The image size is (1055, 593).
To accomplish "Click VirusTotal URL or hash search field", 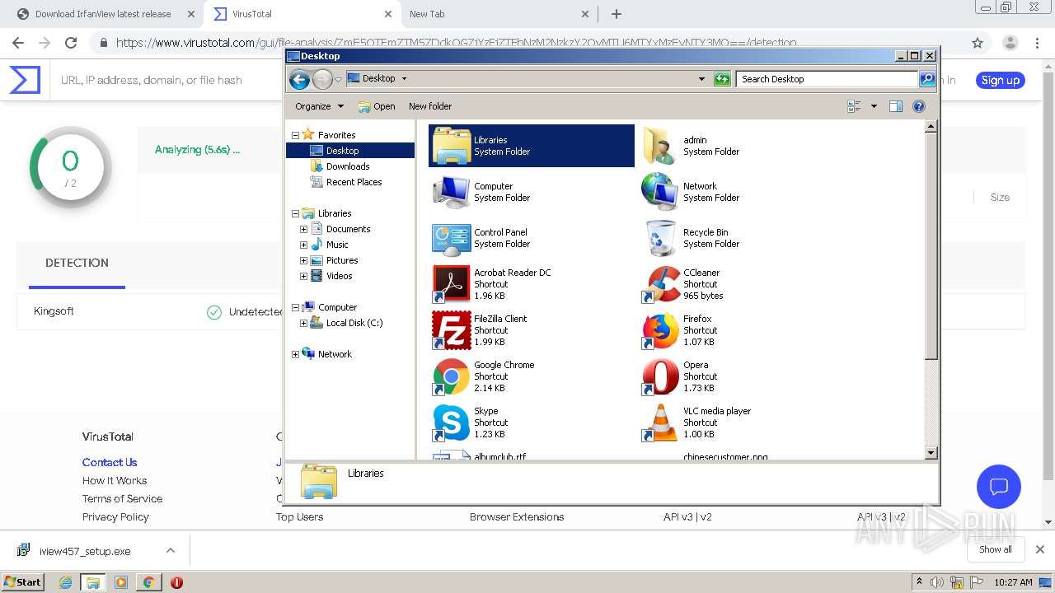I will point(152,80).
